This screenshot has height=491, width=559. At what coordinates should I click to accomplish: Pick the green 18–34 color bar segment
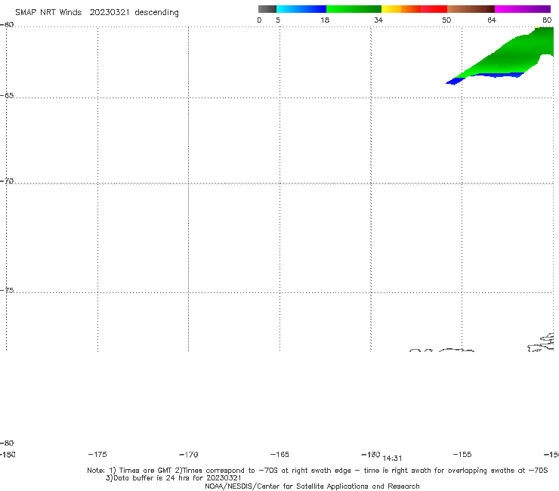tap(354, 9)
